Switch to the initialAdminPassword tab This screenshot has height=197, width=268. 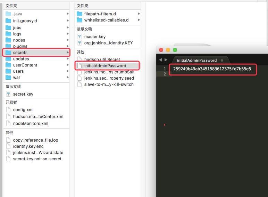click(197, 60)
